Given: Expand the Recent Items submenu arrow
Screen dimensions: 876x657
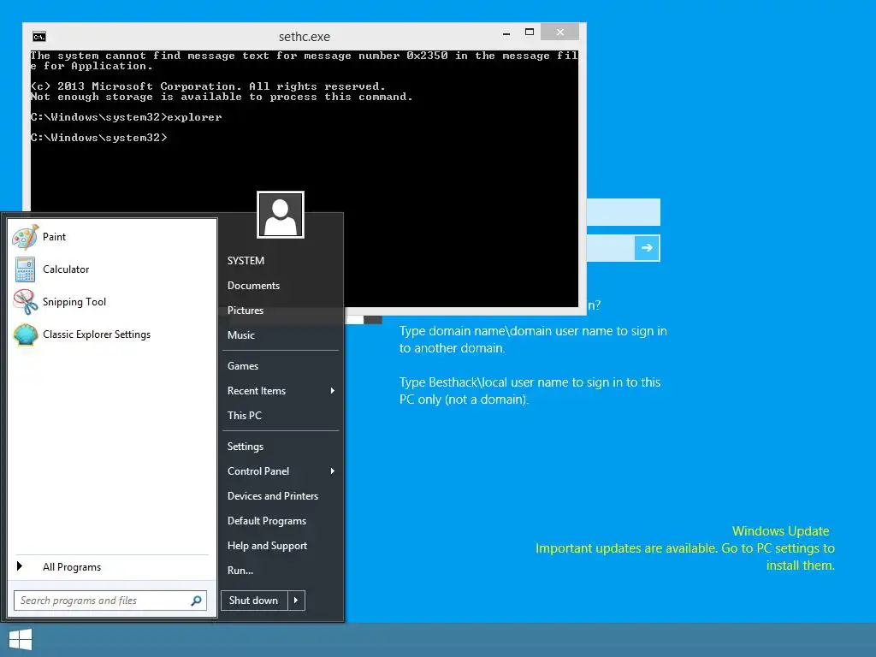Looking at the screenshot, I should (333, 390).
